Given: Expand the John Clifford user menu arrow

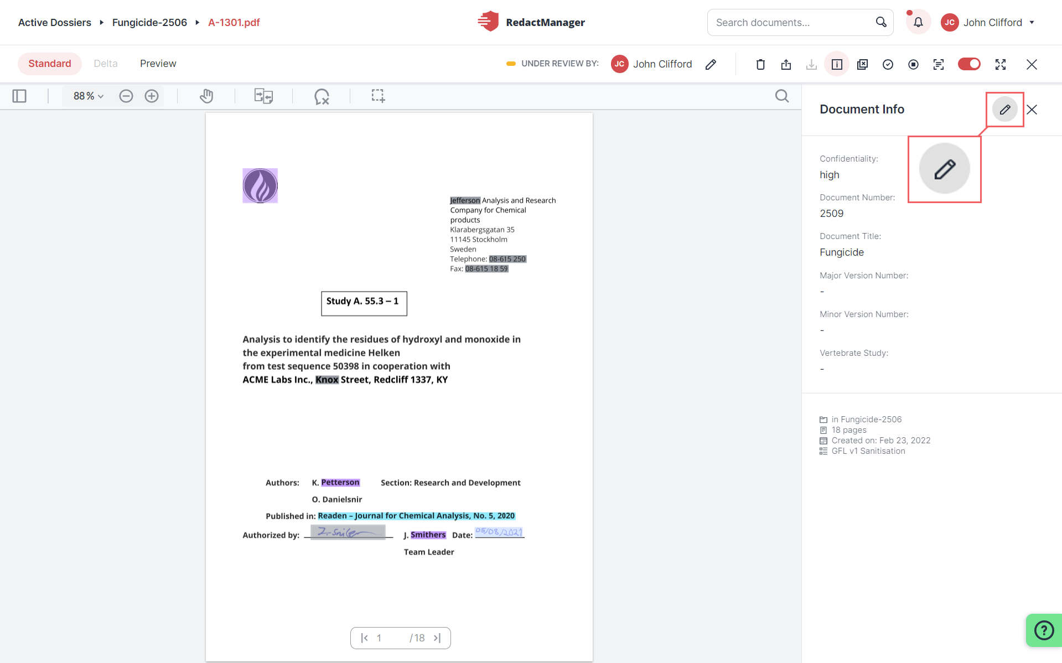Looking at the screenshot, I should (1032, 22).
